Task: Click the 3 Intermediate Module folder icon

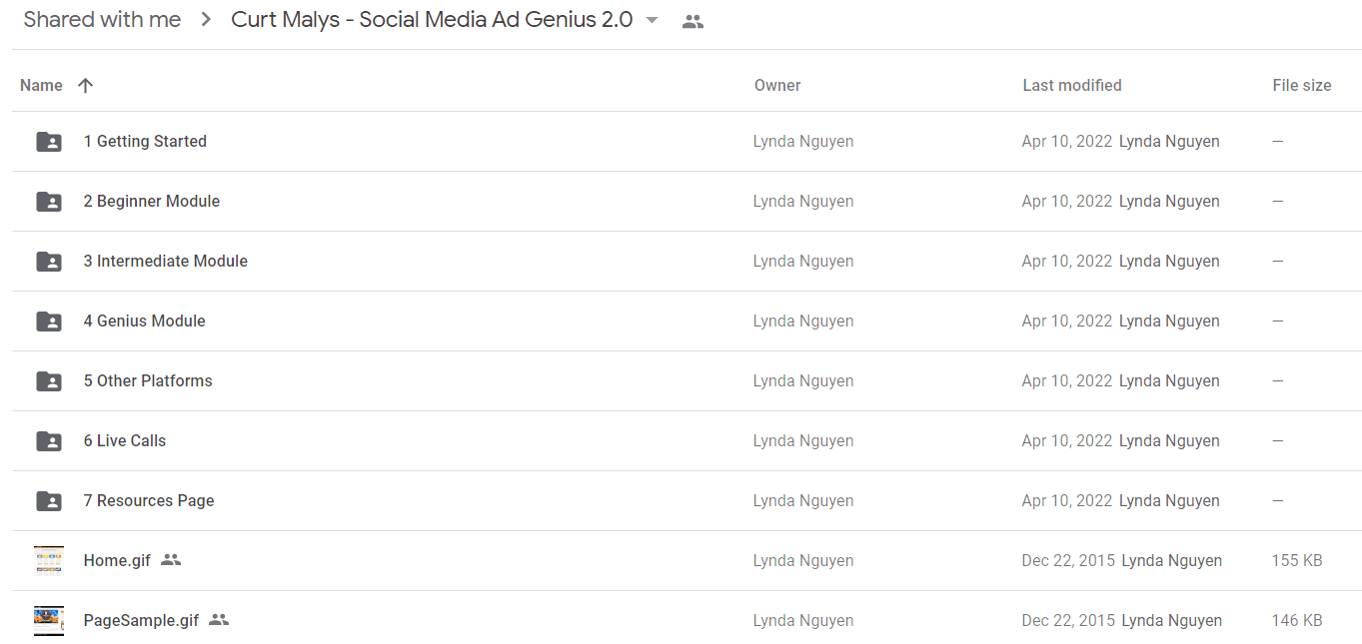Action: coord(49,262)
